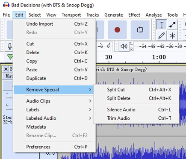Click the green playhead triangle icon
The width and height of the screenshot is (186, 159).
click(x=10, y=57)
